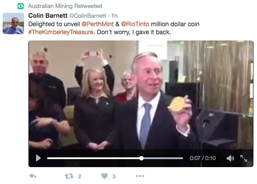Open the tweet's 1h timestamp
The width and height of the screenshot is (257, 184).
[x=114, y=16]
